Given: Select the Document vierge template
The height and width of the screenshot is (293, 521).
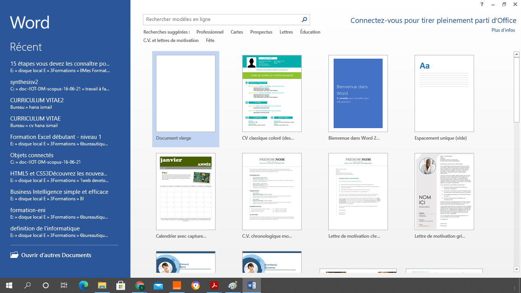Looking at the screenshot, I should (186, 99).
